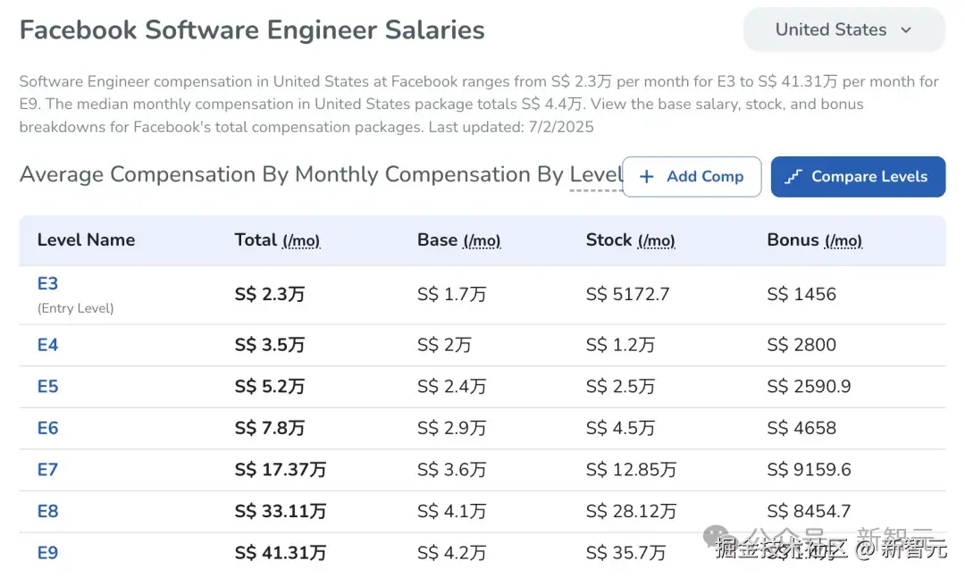Click the Facebook Software Engineer Salaries title
This screenshot has width=965, height=578.
(x=252, y=30)
